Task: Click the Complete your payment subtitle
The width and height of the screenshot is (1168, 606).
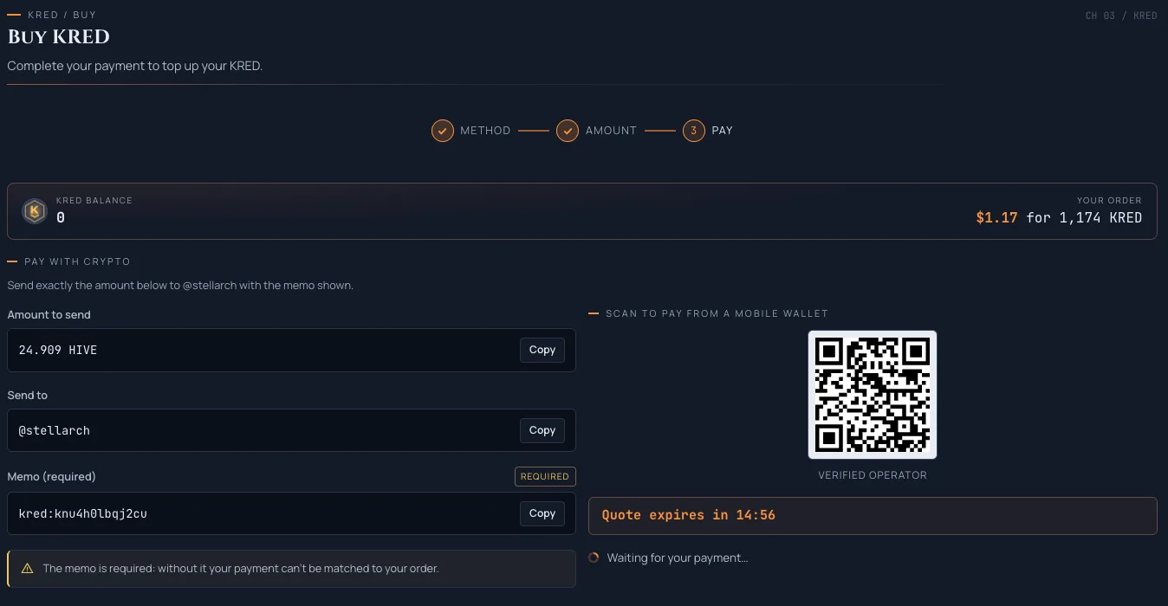Action: click(x=135, y=66)
